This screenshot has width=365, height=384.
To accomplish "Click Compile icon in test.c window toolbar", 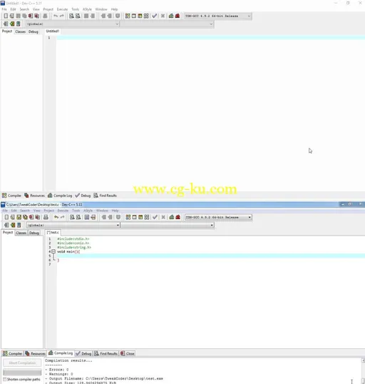I will (128, 217).
